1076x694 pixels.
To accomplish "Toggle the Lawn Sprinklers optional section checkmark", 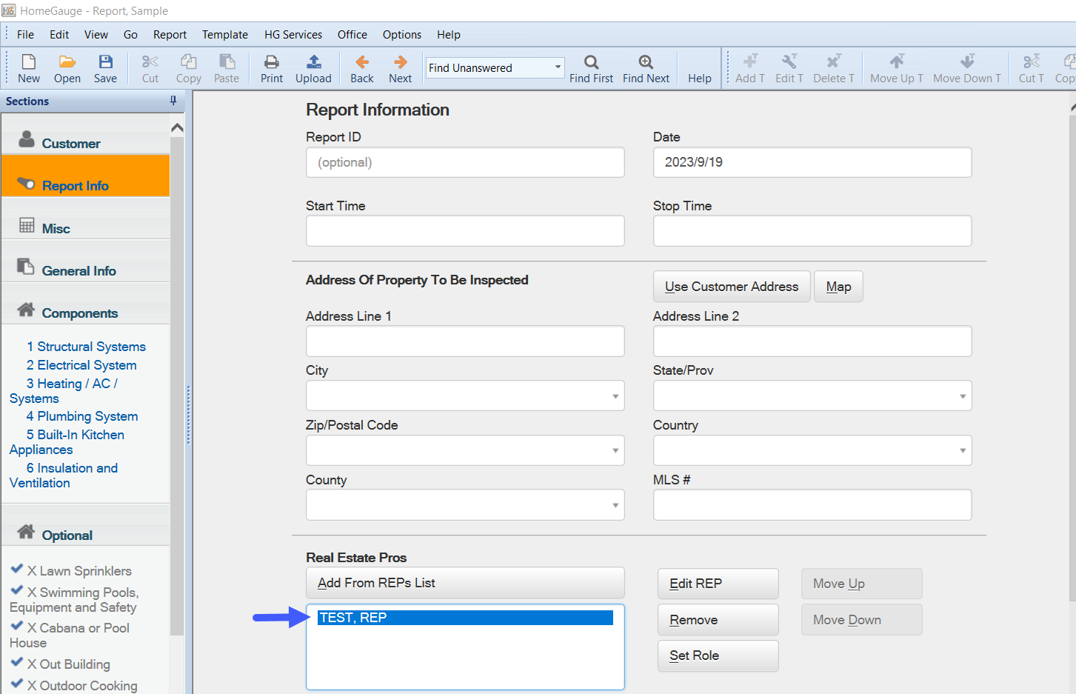I will 17,569.
